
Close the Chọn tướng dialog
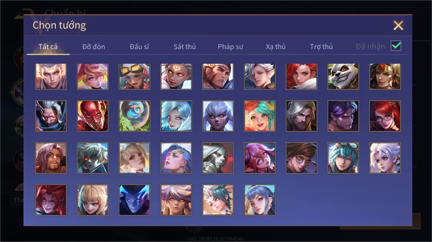coord(398,25)
